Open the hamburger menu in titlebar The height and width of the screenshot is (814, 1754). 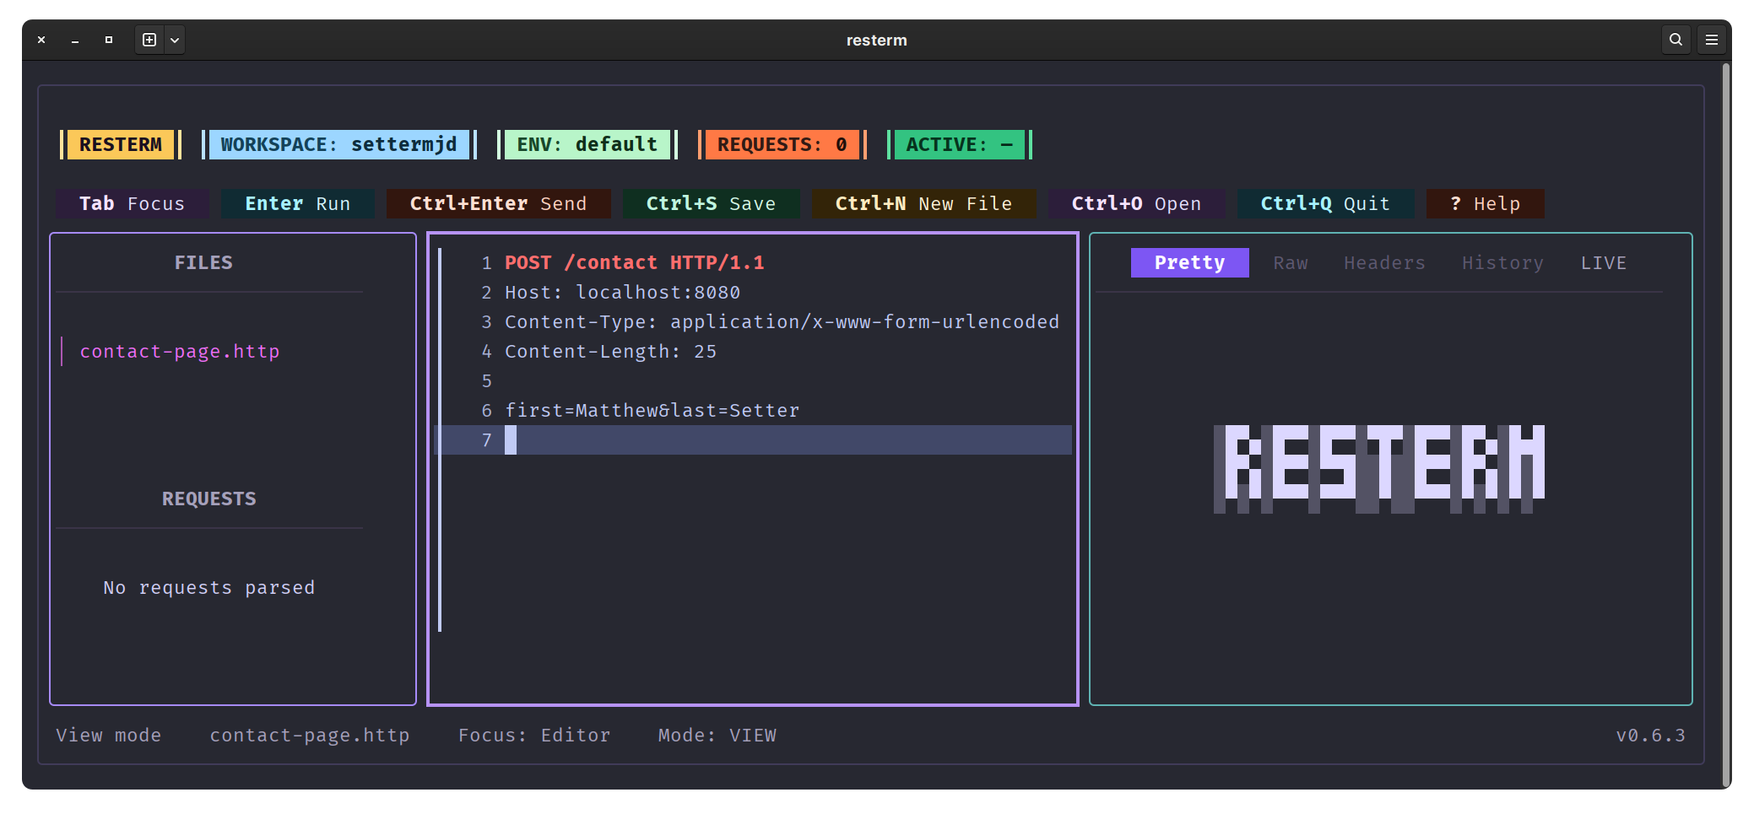tap(1712, 40)
